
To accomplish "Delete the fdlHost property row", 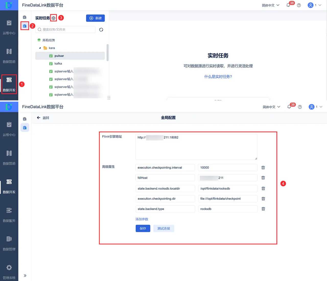I will [263, 178].
